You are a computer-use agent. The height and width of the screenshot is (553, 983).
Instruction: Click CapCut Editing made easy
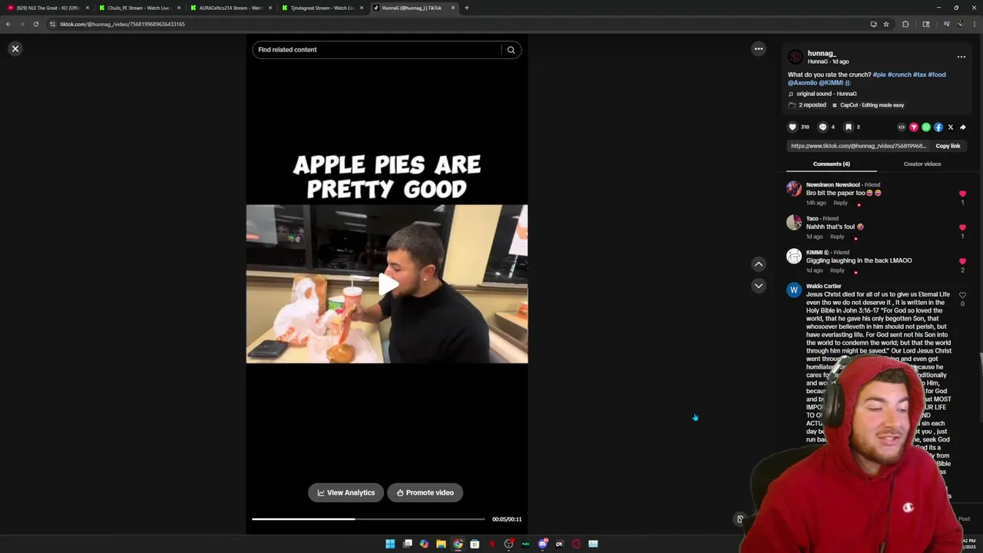coord(869,105)
